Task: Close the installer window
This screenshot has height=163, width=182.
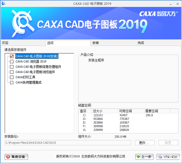Action: (177, 4)
